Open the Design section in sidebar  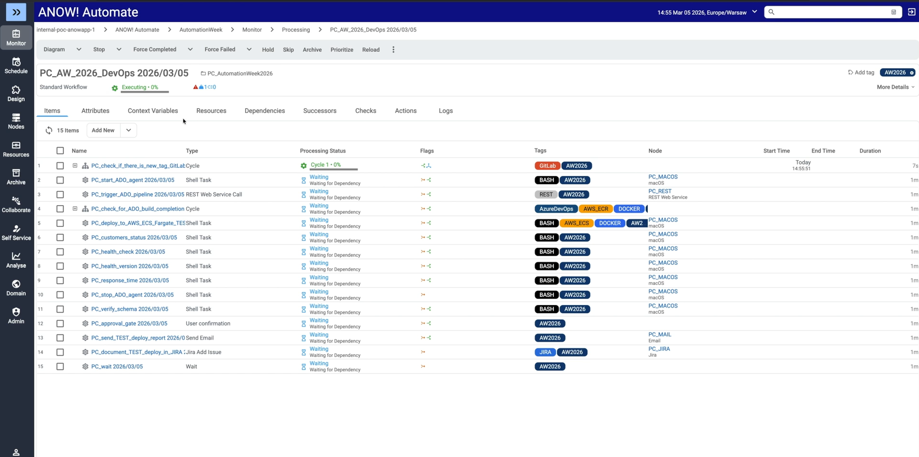click(x=16, y=93)
